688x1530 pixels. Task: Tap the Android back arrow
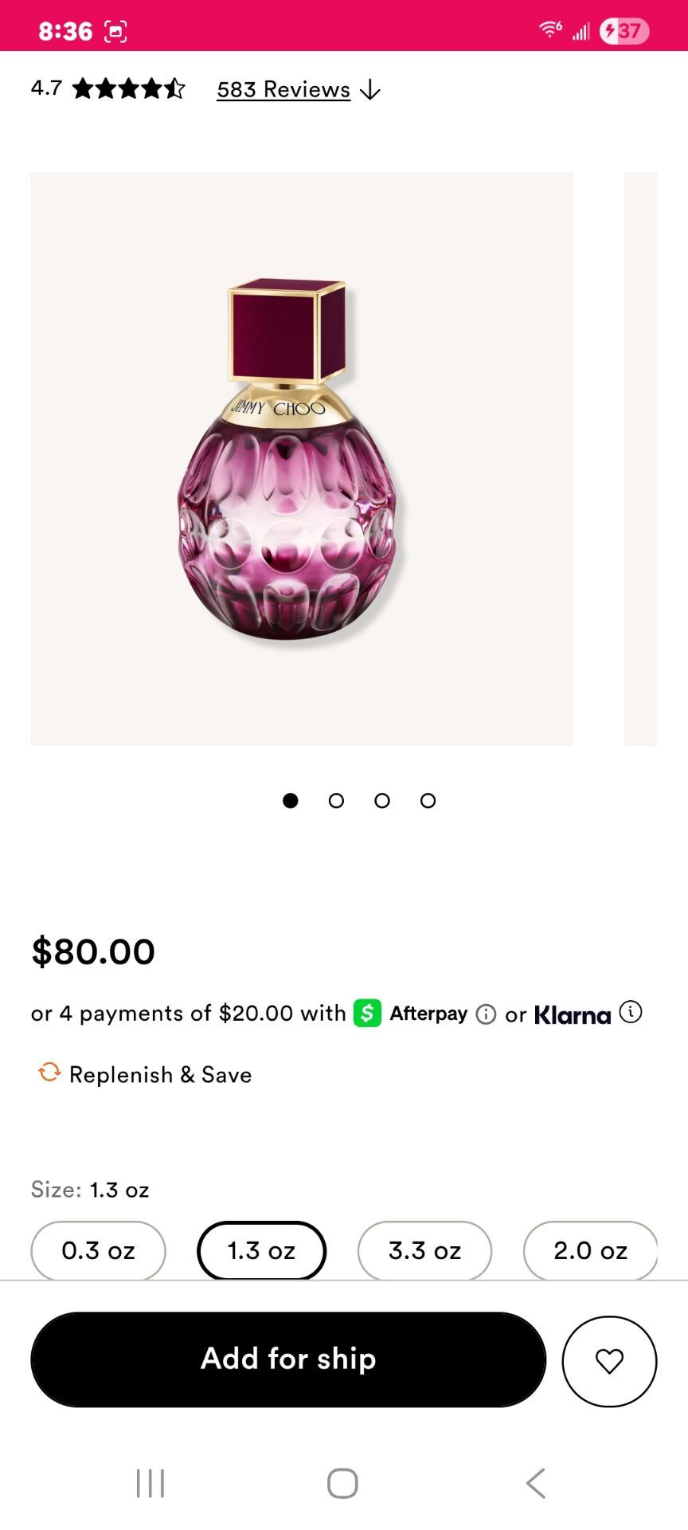pyautogui.click(x=536, y=1483)
